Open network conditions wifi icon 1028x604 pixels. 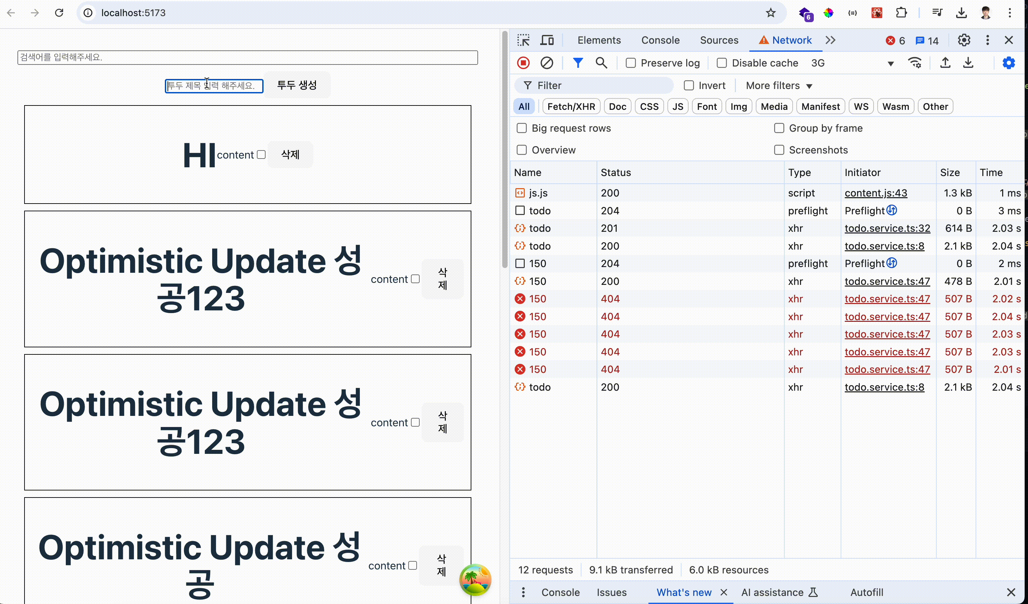coord(915,63)
